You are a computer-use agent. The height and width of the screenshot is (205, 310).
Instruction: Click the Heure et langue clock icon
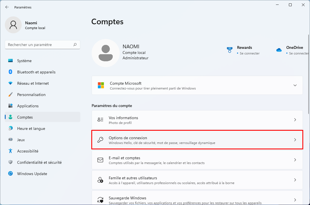pos(10,128)
